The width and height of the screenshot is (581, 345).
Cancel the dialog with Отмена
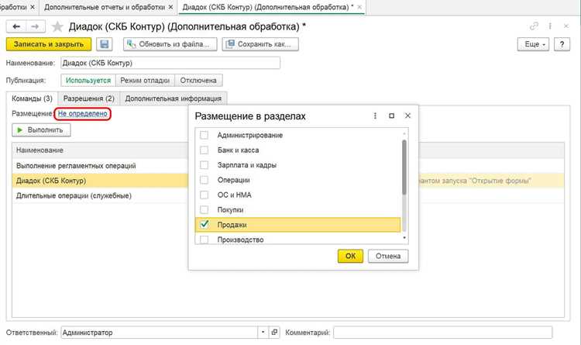tap(388, 256)
